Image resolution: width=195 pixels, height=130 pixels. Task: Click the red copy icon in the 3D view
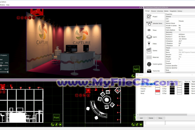[x=30, y=18]
